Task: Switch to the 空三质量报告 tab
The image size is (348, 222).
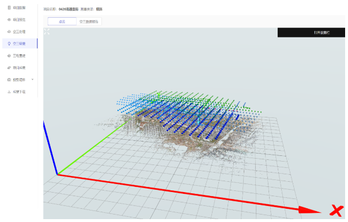Action: click(x=89, y=21)
